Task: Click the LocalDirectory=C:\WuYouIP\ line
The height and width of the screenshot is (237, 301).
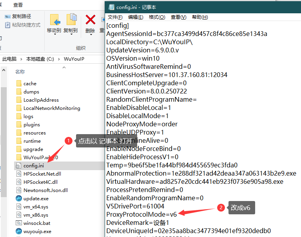Action: (150, 42)
